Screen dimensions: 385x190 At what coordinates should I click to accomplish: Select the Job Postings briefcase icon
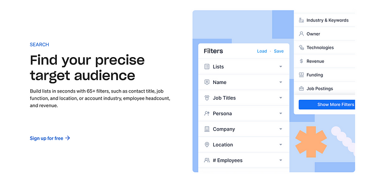point(301,89)
